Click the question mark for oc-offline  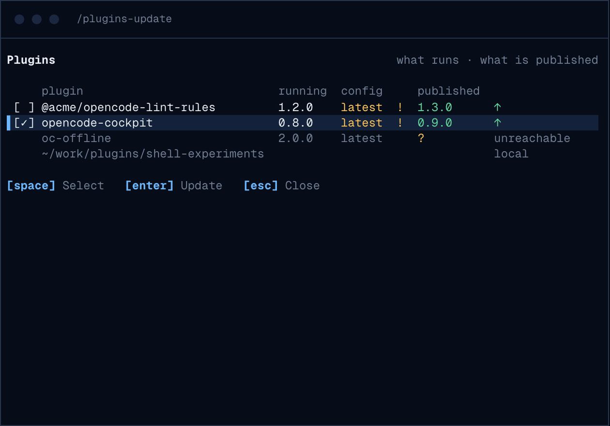(421, 138)
